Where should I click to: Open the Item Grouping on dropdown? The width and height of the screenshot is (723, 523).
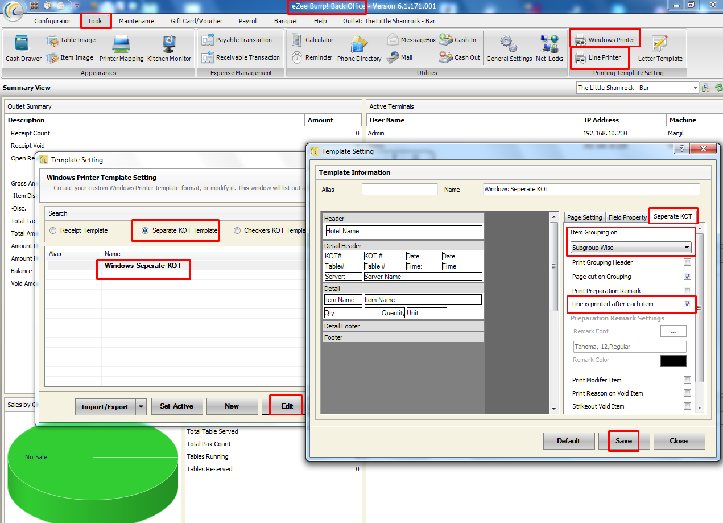pos(631,248)
